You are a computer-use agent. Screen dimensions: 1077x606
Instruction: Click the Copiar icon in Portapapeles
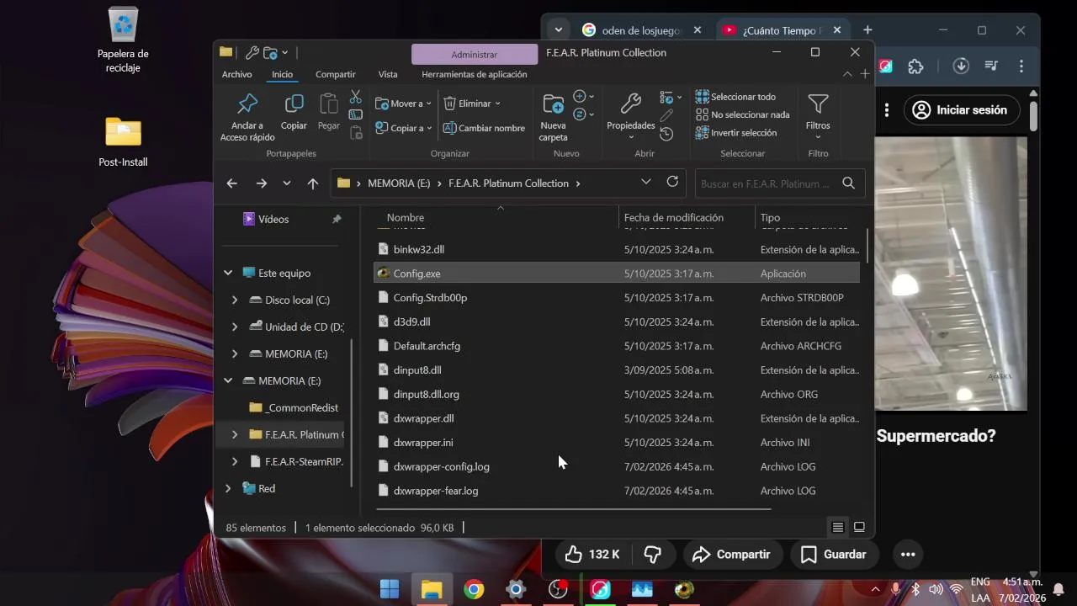294,112
